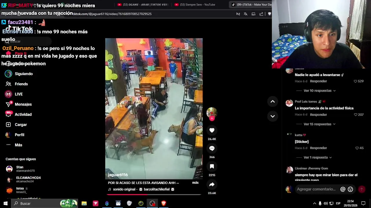Reply to Prof Luis torres' comment
The height and width of the screenshot is (208, 371).
318,115
